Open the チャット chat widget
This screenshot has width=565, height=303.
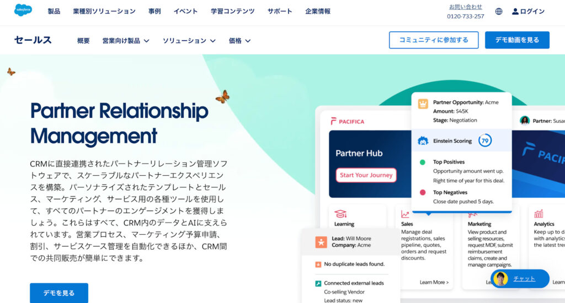coord(520,279)
